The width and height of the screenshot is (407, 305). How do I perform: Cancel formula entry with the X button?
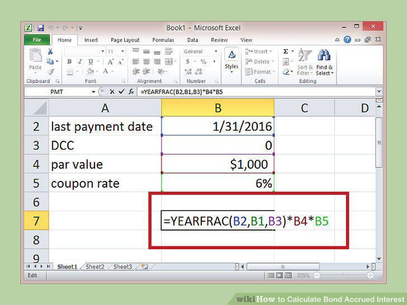coord(112,92)
